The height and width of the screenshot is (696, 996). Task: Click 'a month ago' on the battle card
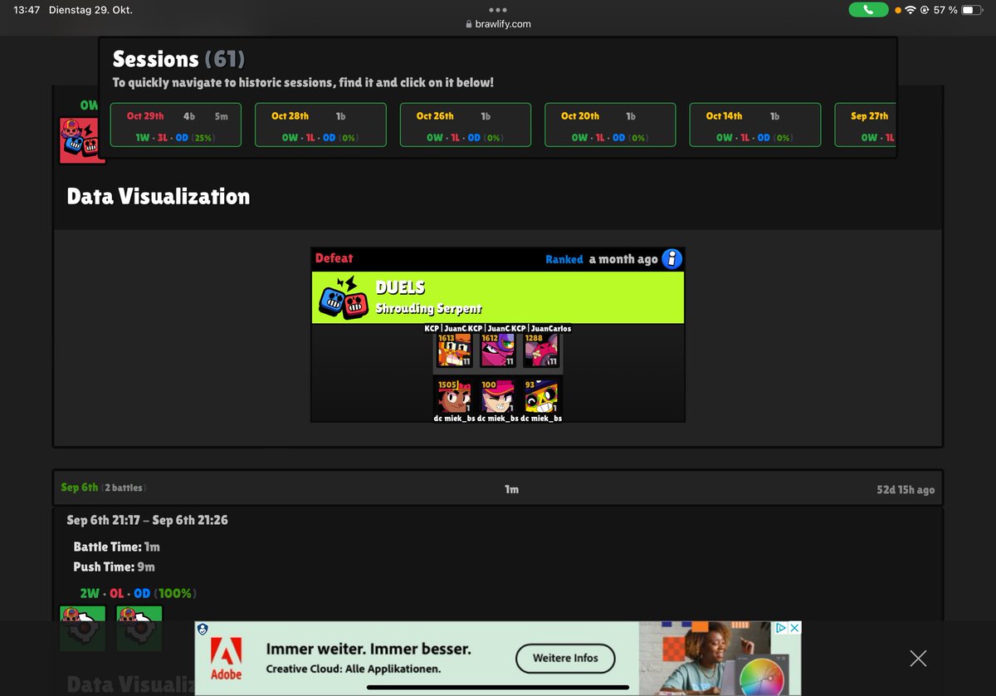(x=623, y=259)
